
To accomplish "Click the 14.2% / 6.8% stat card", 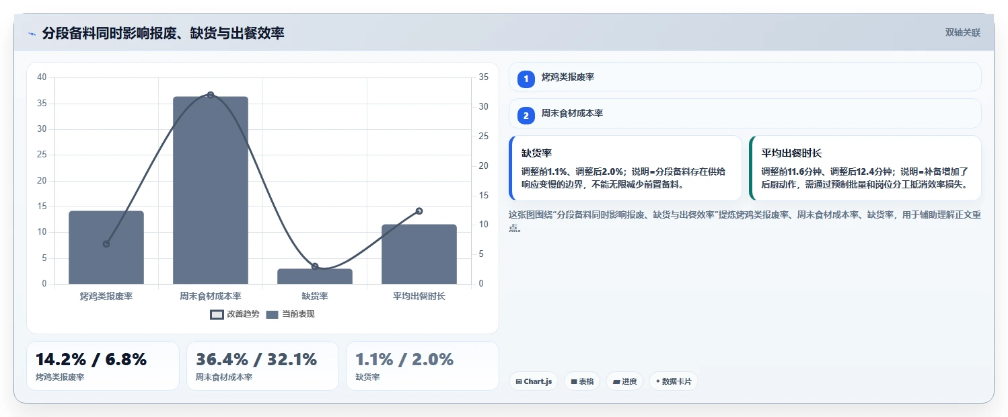I will coord(103,366).
